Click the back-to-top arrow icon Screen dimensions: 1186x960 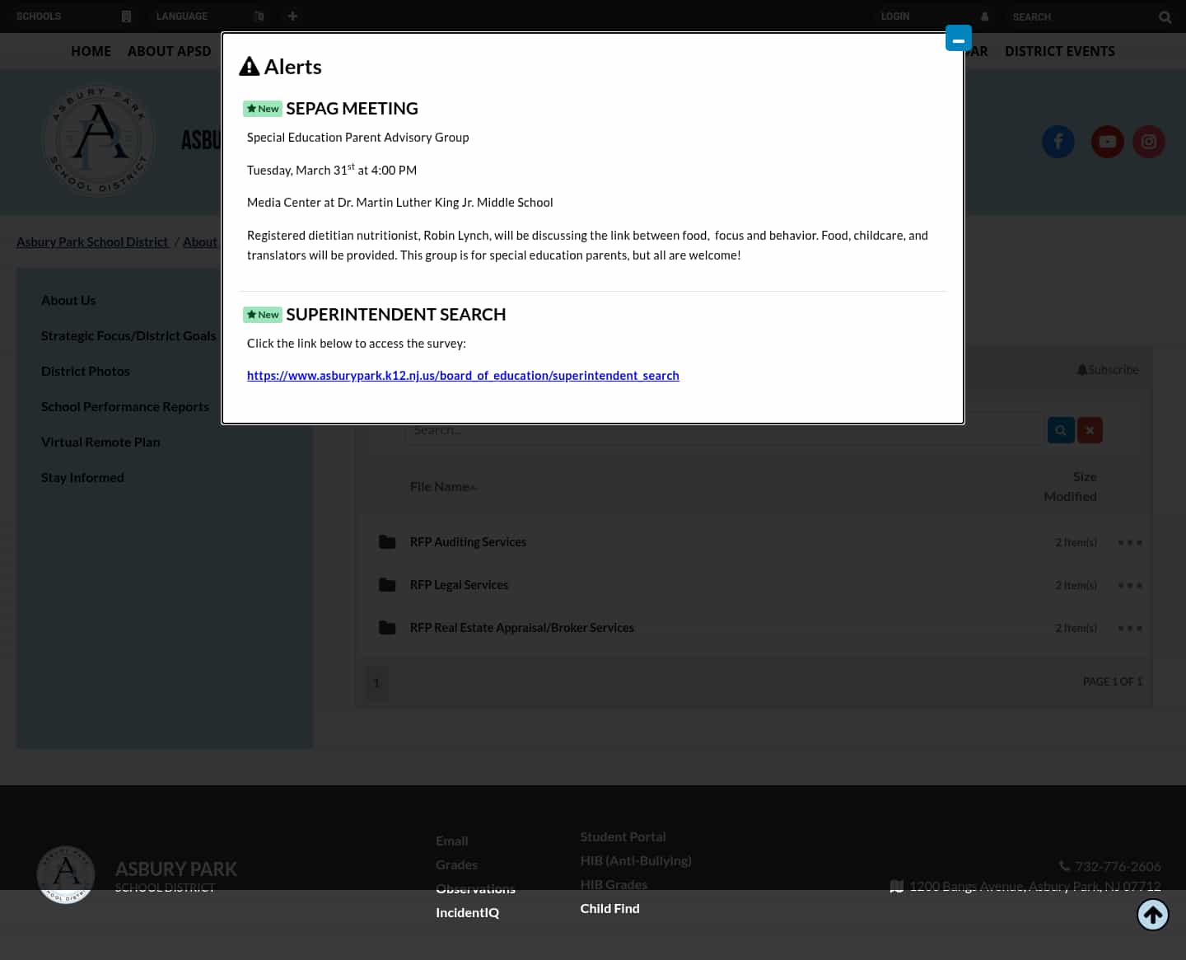[1152, 914]
